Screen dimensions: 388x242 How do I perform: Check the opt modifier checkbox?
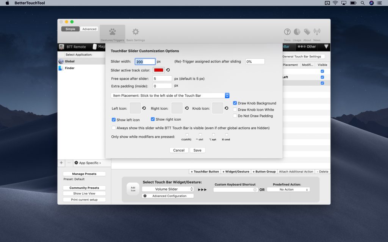(x=213, y=135)
